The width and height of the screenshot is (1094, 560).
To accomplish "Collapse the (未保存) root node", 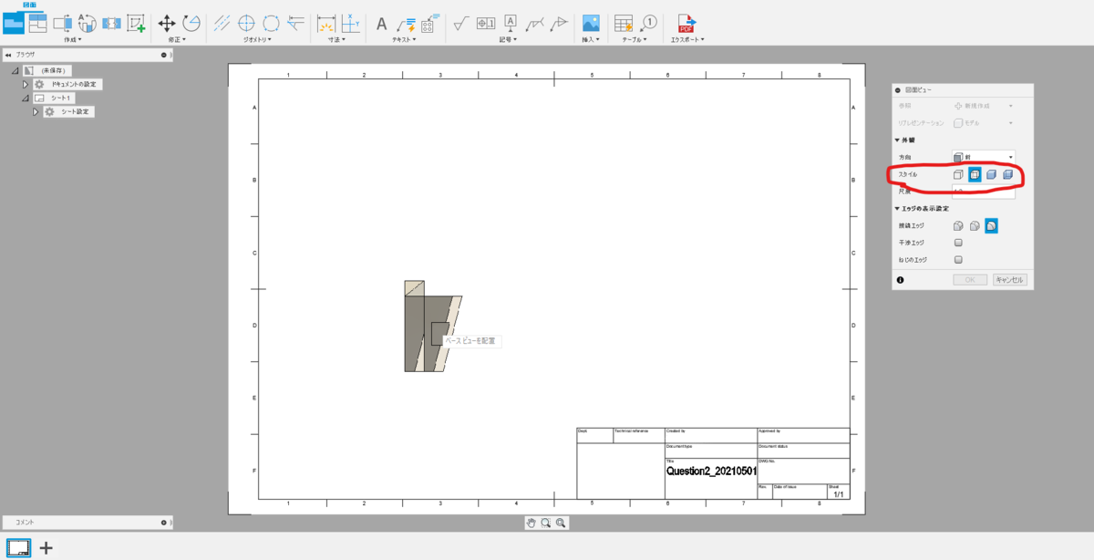I will (x=15, y=70).
